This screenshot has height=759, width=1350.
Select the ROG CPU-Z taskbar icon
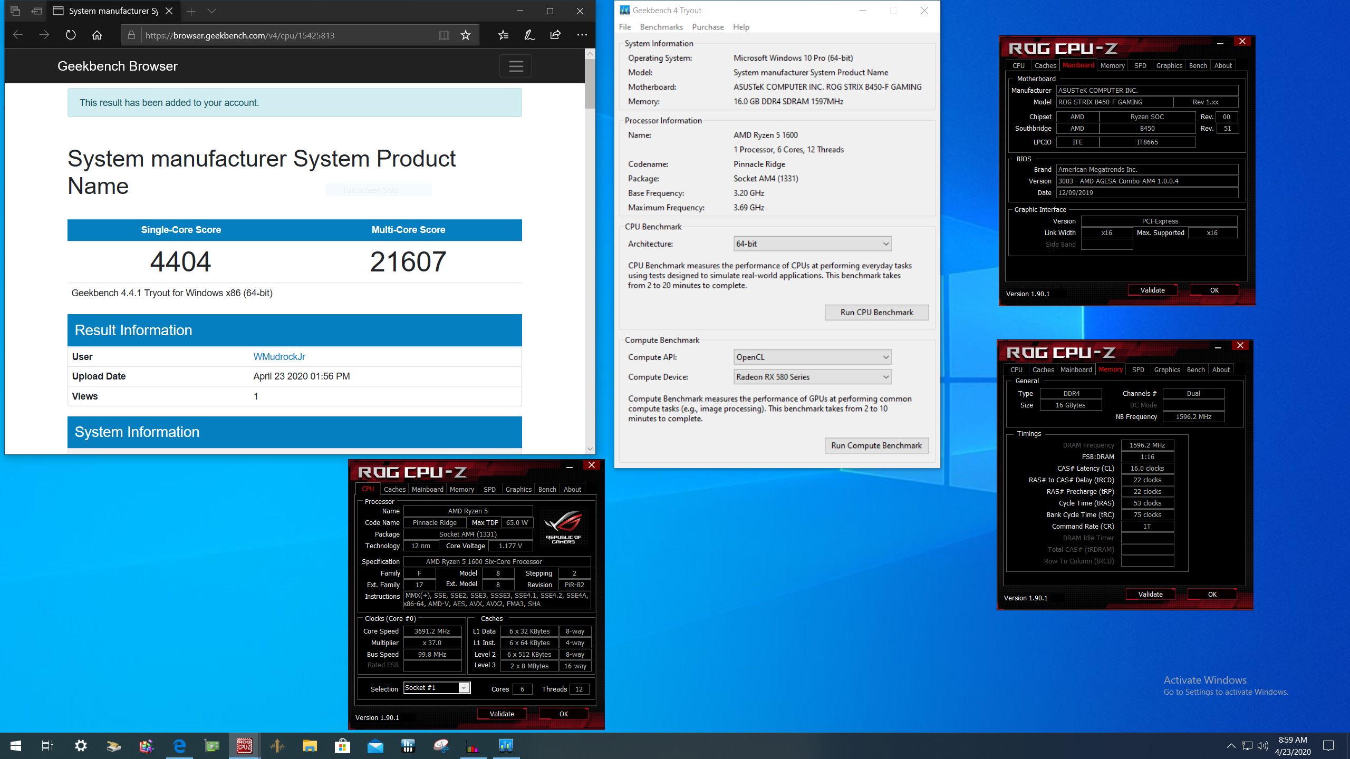[244, 746]
